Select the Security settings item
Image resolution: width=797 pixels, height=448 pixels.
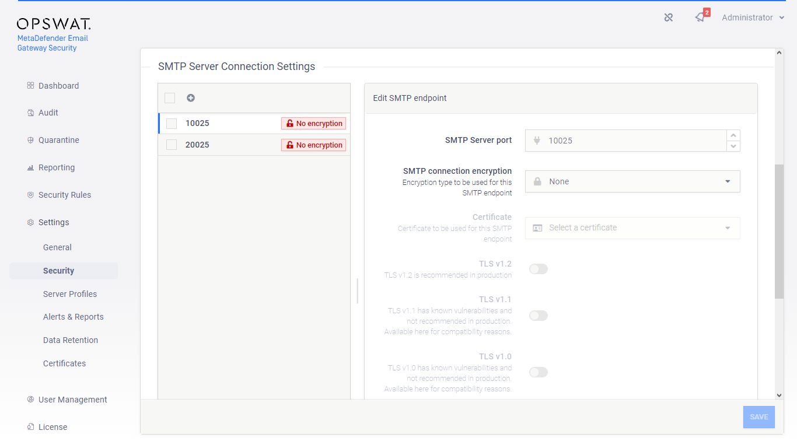pos(64,271)
